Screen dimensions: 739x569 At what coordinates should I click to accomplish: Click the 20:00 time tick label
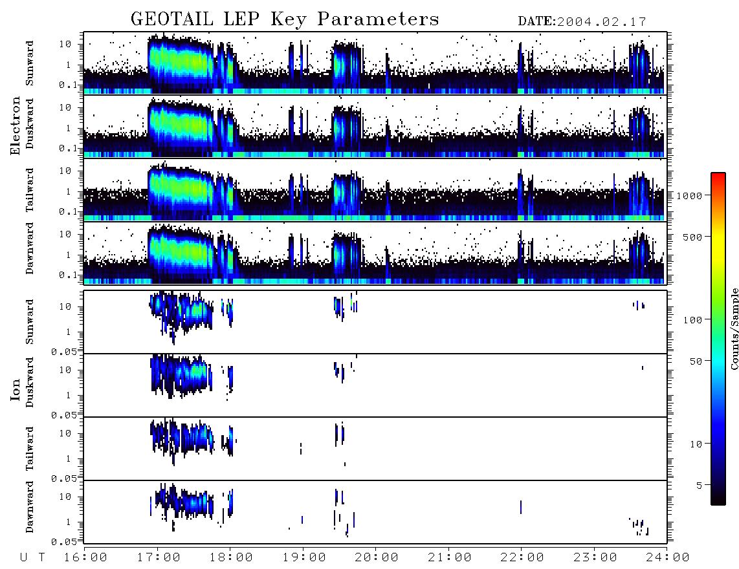coord(377,558)
